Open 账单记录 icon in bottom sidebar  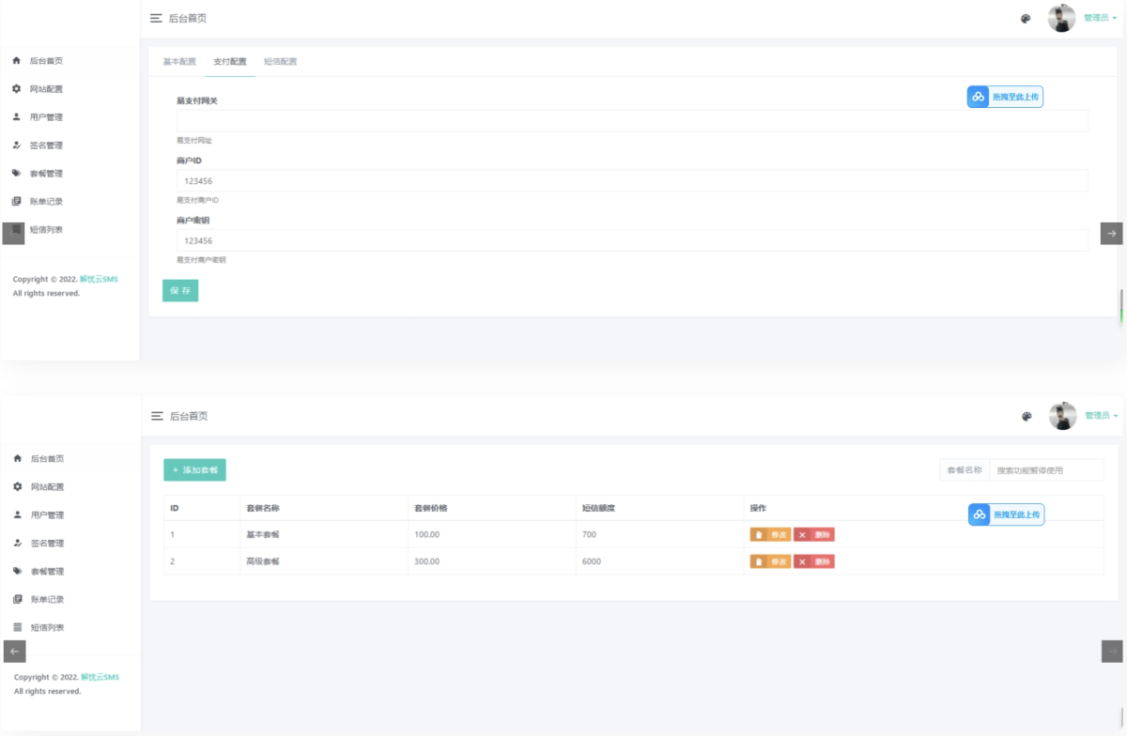click(17, 599)
